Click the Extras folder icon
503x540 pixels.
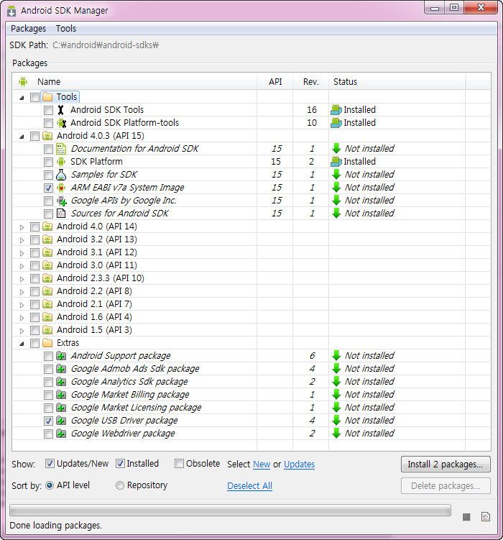[47, 343]
